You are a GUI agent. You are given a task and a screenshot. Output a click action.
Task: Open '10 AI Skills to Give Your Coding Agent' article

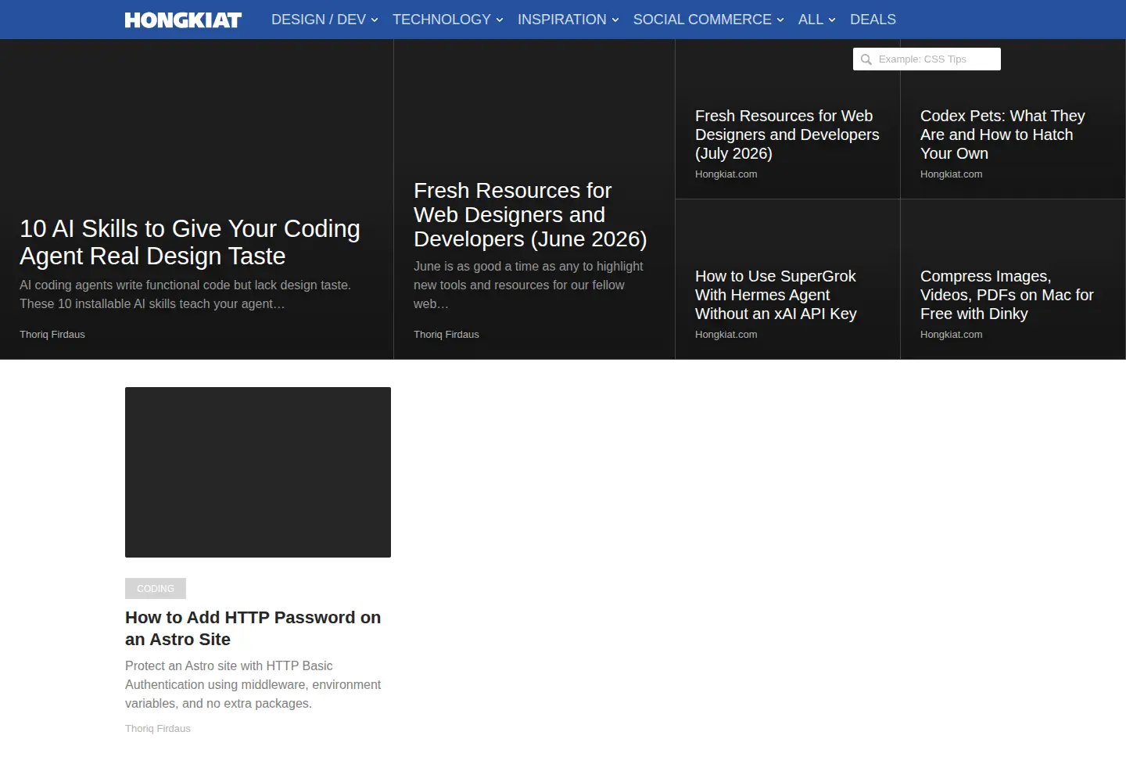click(190, 242)
